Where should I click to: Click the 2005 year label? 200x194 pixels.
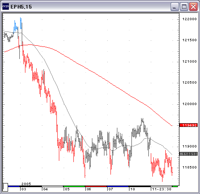(x=26, y=184)
